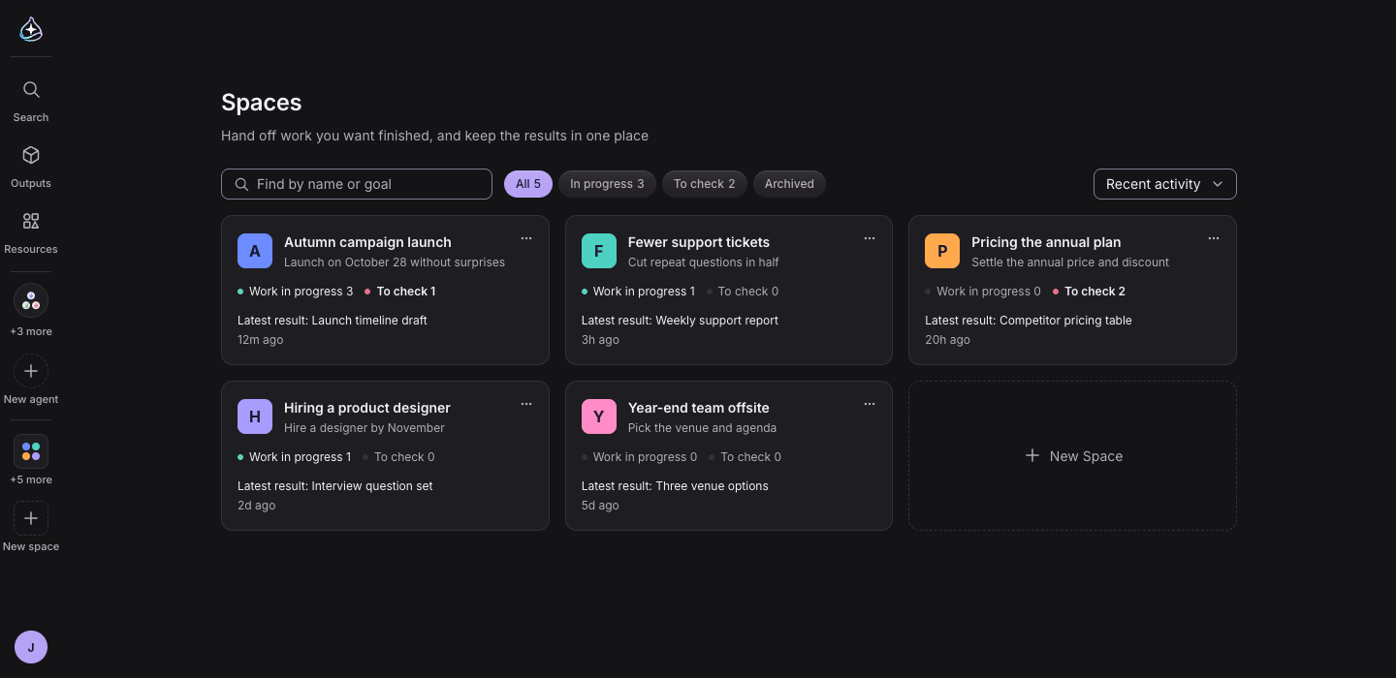Click the New space sidebar plus icon

[x=31, y=518]
